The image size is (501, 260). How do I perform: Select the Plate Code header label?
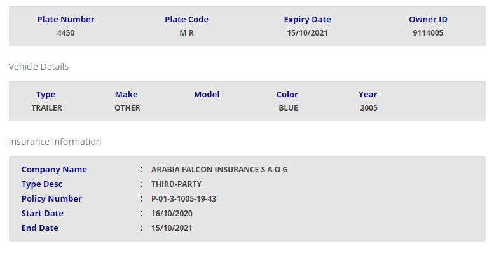[x=186, y=19]
